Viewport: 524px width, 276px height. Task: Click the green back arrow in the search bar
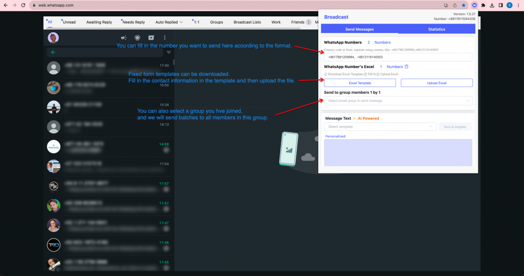(x=53, y=52)
